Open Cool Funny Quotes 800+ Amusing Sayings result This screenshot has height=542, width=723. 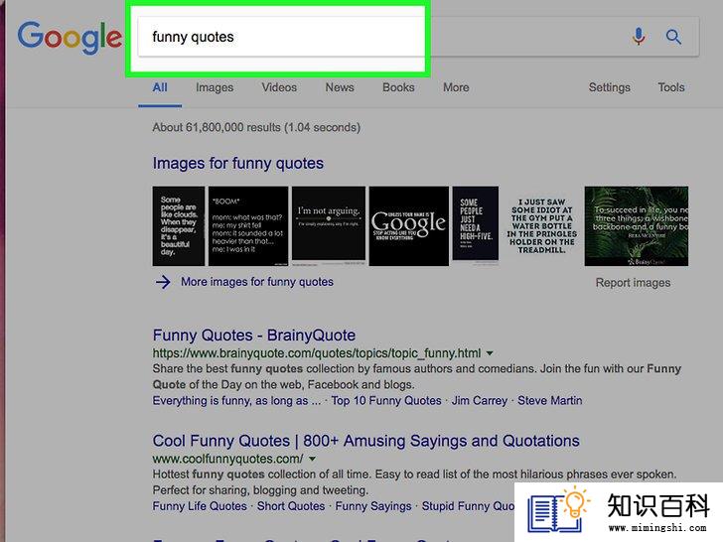(366, 441)
